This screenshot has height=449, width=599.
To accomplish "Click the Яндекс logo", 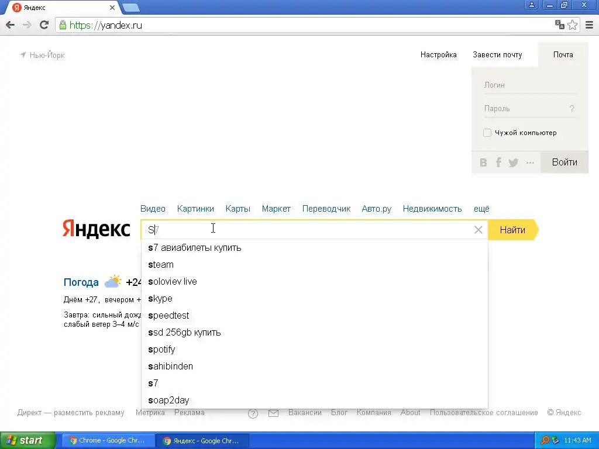I will (97, 229).
